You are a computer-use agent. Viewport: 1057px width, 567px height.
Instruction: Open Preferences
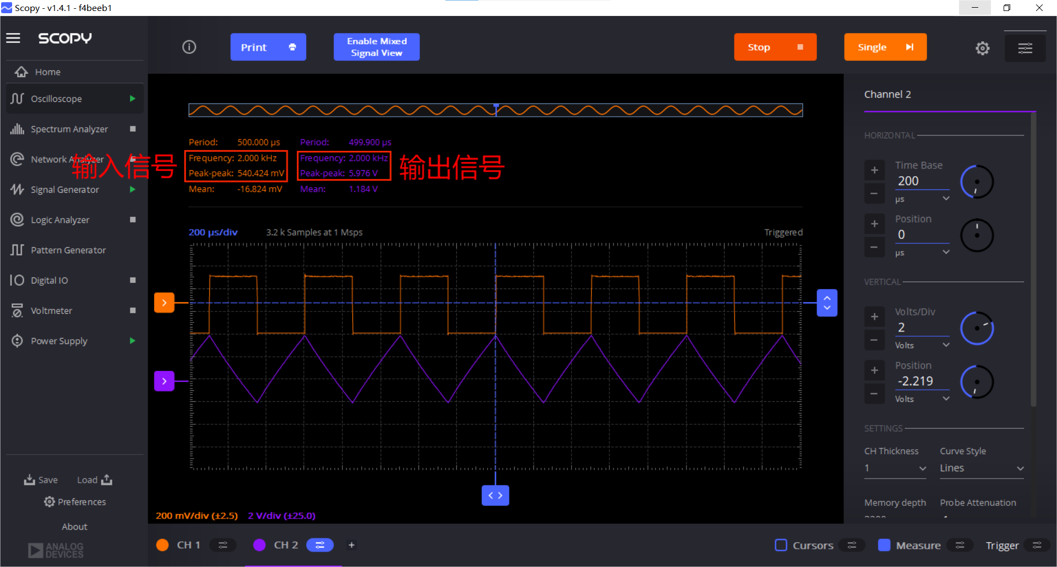(75, 501)
